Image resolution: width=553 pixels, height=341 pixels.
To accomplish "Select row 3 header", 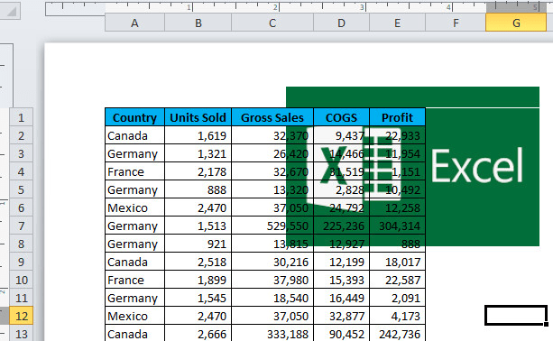I will (21, 153).
